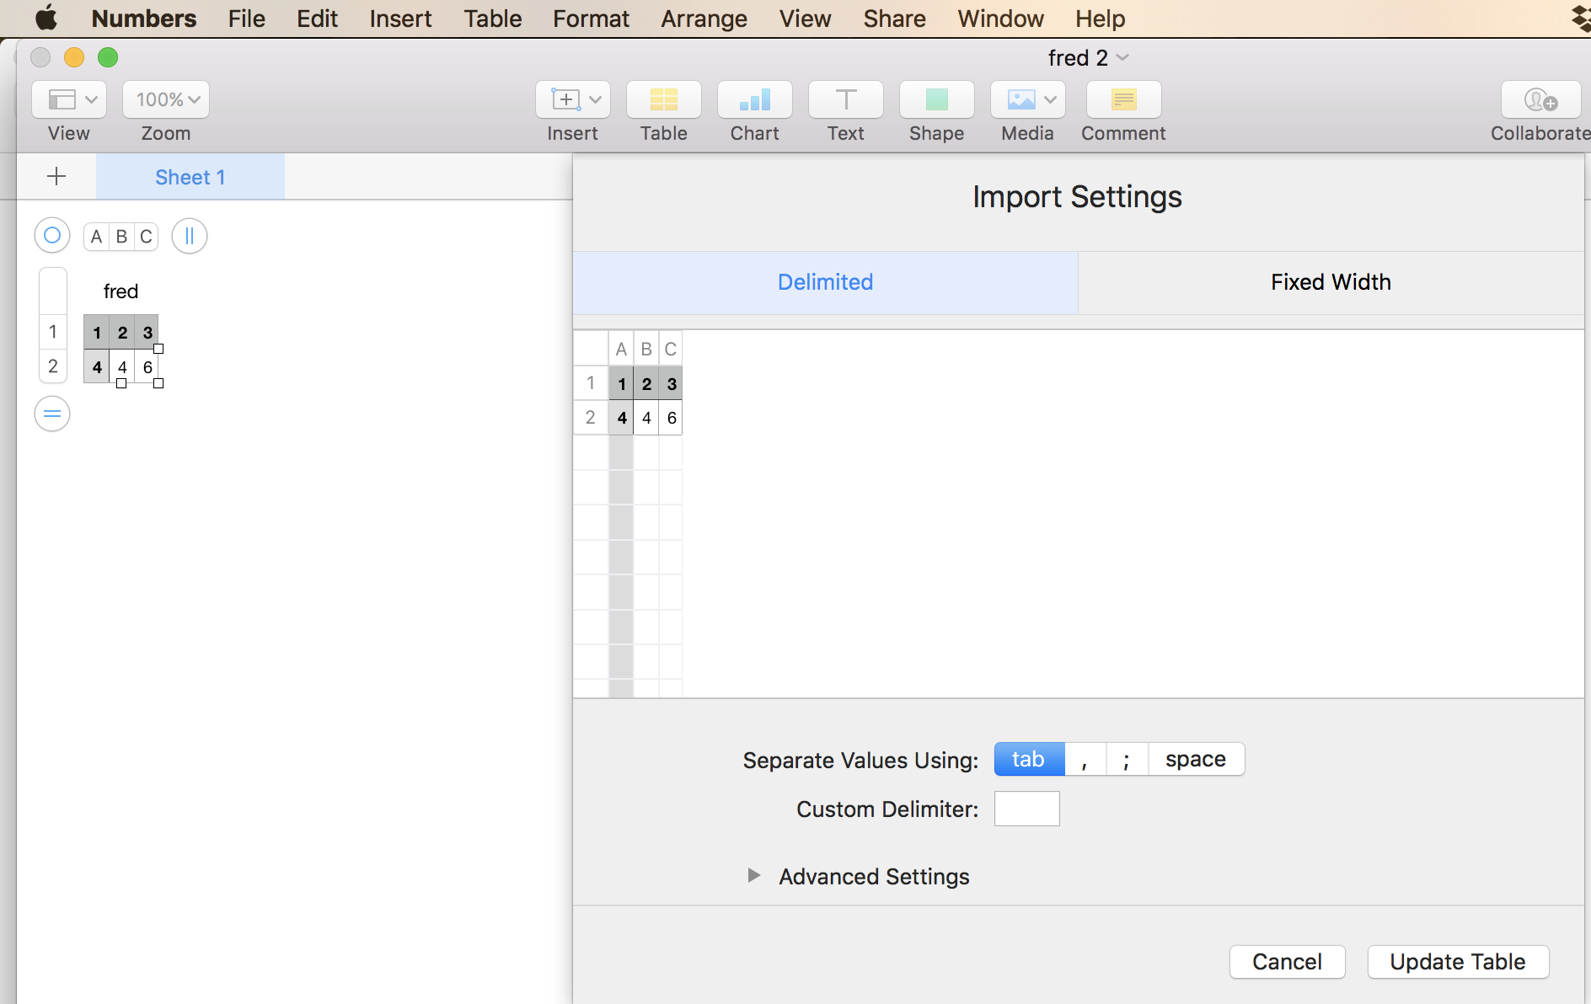Screen dimensions: 1591x1004
Task: Click cell 6 in import preview
Action: coord(672,418)
